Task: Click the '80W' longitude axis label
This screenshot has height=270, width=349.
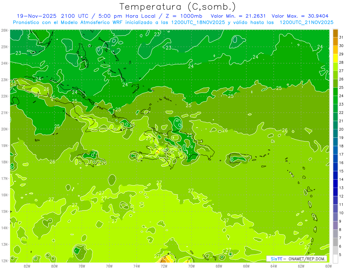Action: [x=54, y=266]
